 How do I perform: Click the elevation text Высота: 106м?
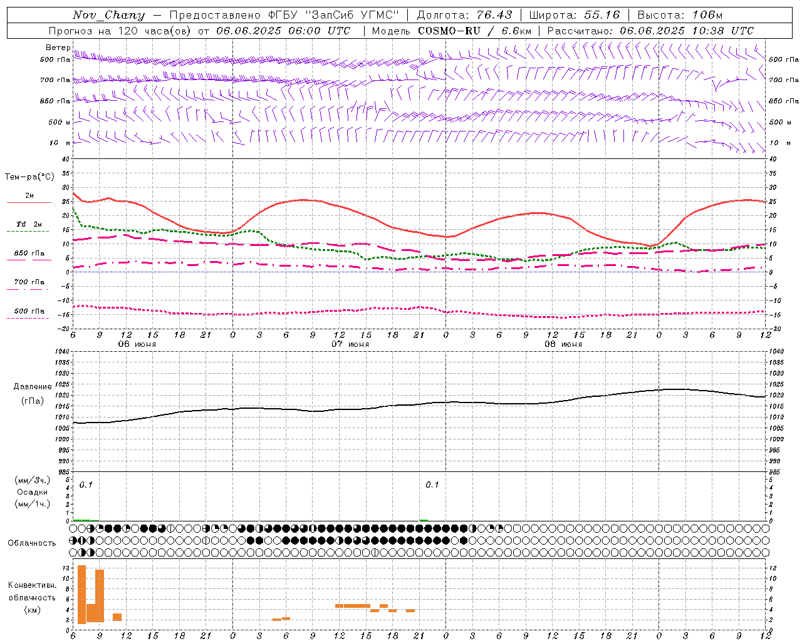(680, 15)
